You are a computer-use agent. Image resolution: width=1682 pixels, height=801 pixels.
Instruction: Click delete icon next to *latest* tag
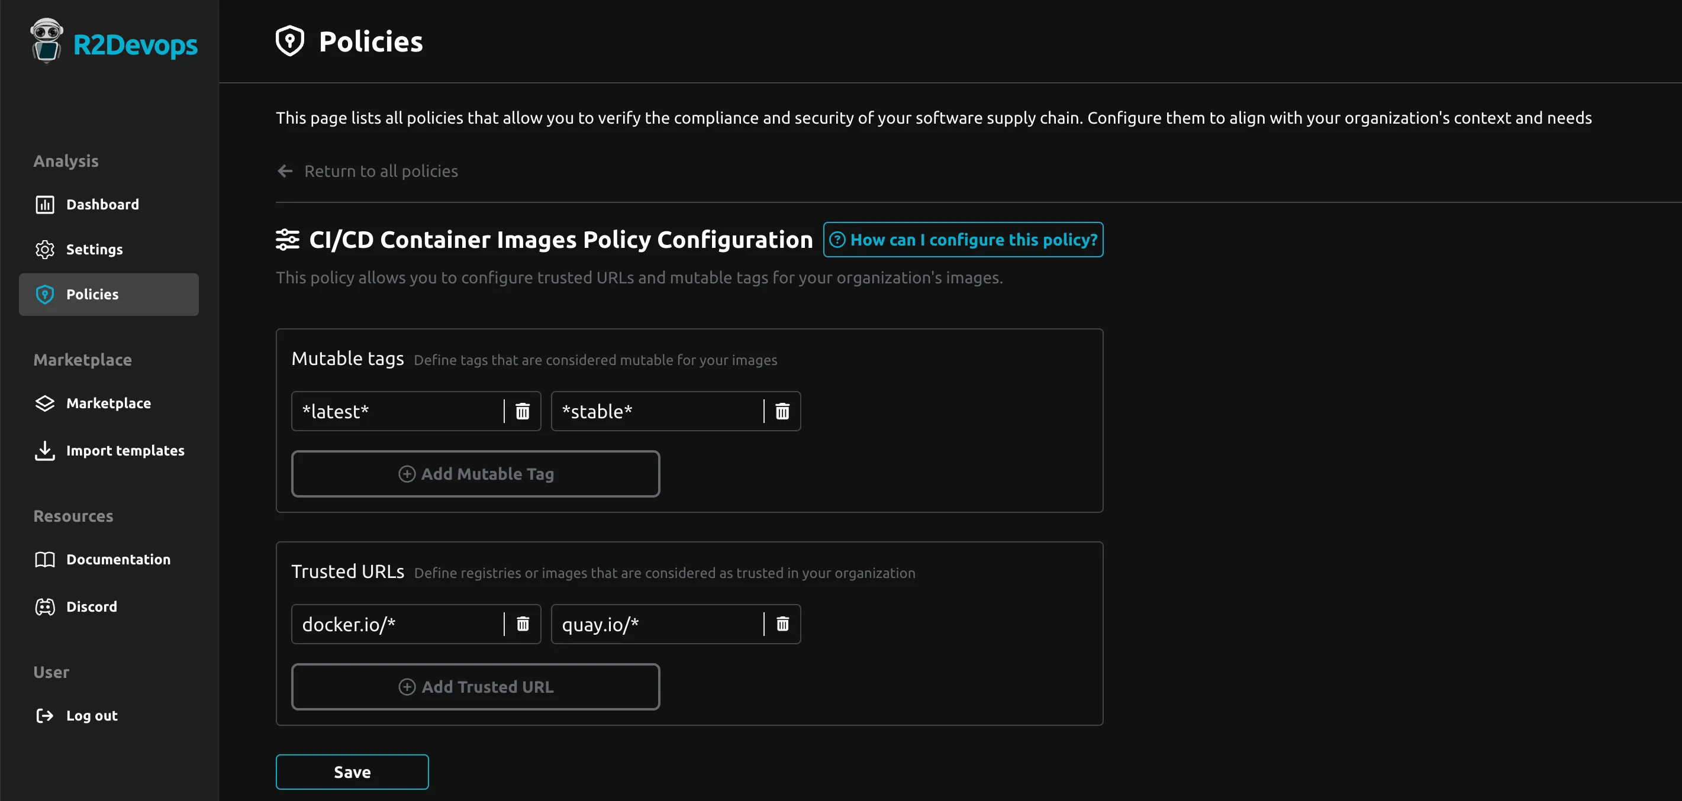523,411
